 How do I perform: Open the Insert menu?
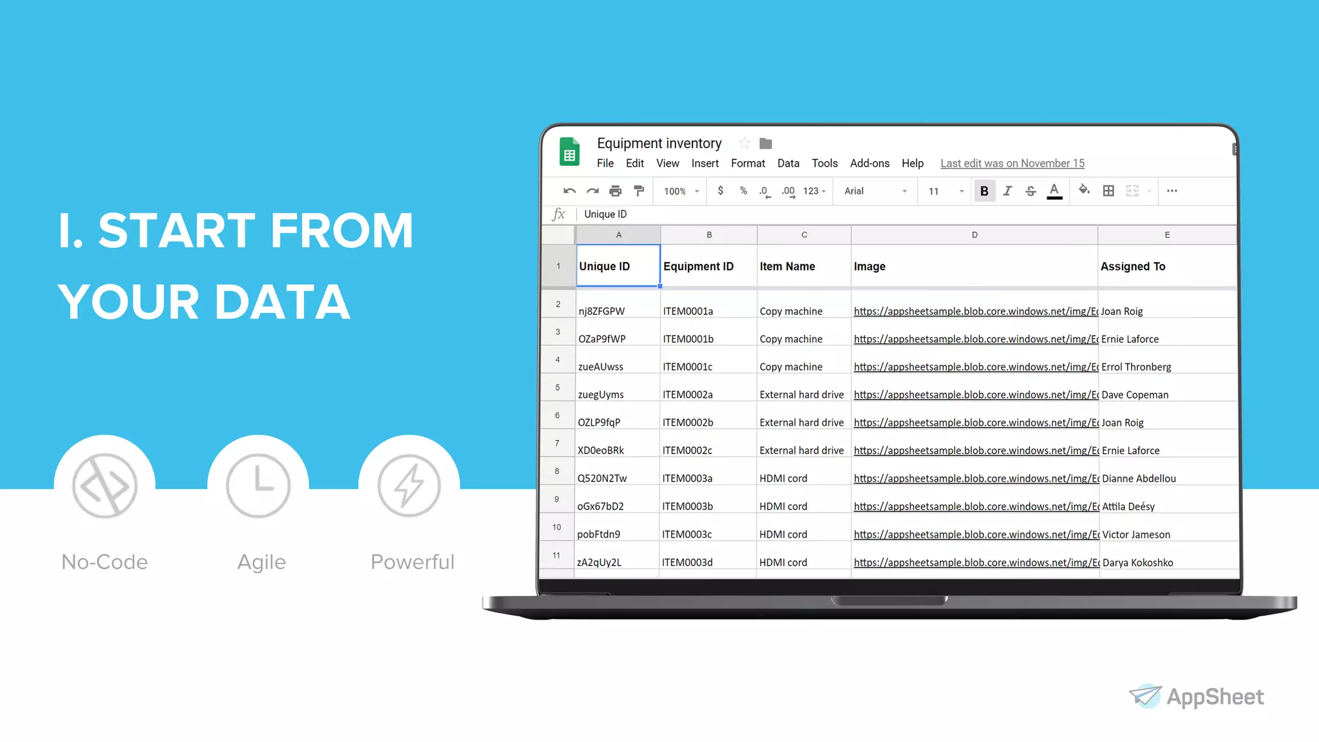[705, 164]
